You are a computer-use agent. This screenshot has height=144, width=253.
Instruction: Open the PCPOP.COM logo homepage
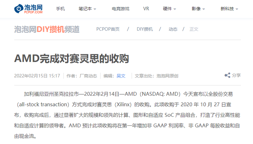click(28, 9)
